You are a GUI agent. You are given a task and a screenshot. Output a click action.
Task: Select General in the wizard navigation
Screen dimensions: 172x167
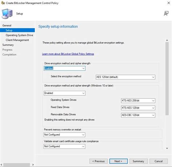tap(7, 25)
